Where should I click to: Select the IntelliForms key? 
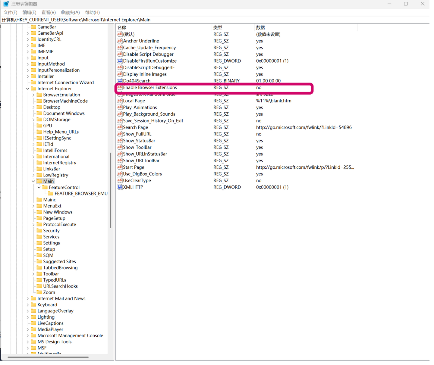coord(55,150)
